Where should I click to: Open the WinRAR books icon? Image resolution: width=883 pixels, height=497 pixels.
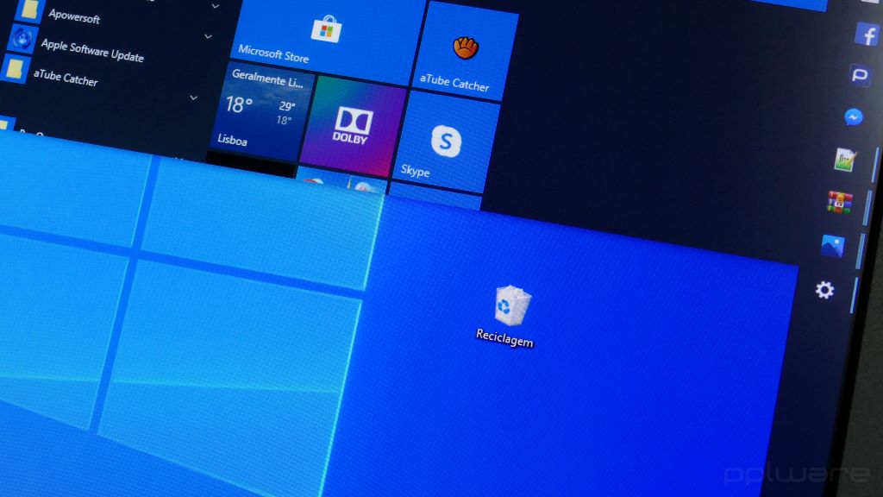(x=839, y=202)
